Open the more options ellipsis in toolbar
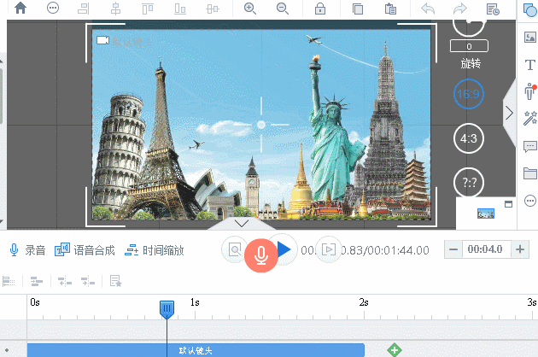Viewport: 538px width, 357px height. (x=54, y=9)
